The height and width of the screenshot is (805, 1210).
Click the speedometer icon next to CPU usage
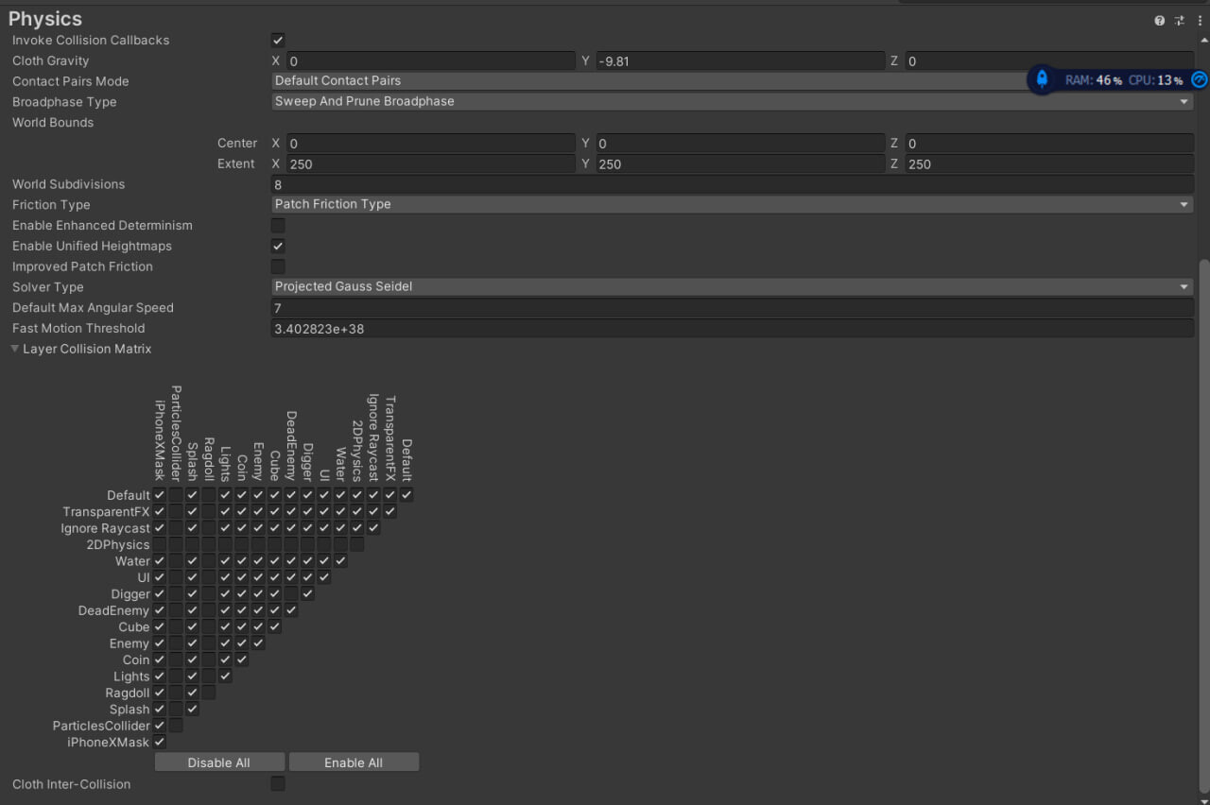click(1199, 79)
